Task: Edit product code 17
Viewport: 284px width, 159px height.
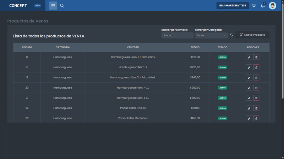Action: point(249,57)
